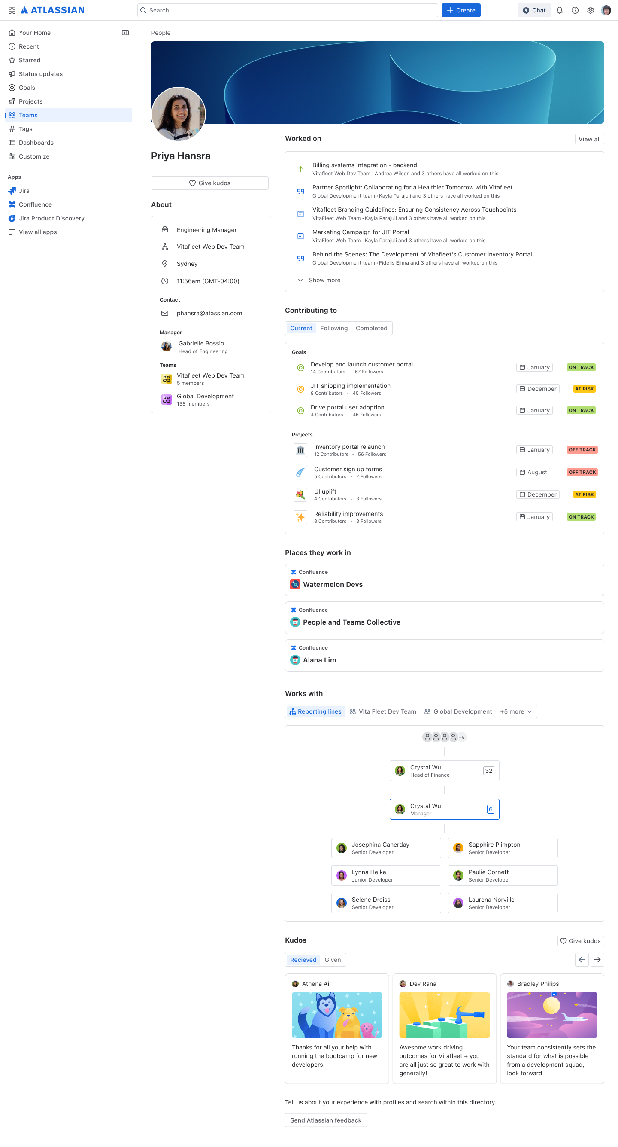Open the user account avatar menu
The height and width of the screenshot is (1147, 618).
tap(606, 10)
